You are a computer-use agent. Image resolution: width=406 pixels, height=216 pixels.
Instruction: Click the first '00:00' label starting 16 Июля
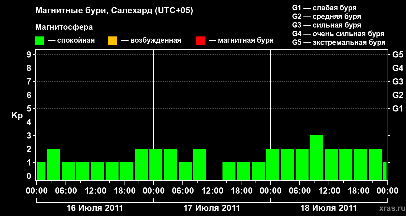(37, 191)
